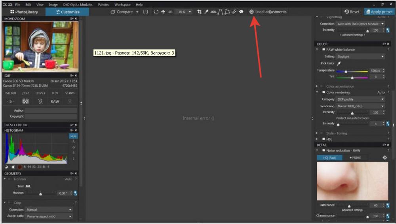Switch to the Customize tab
Screen dimensions: 396x224
(x=67, y=12)
